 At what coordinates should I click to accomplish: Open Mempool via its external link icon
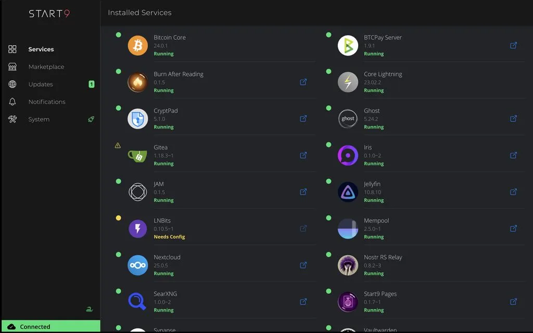tap(513, 228)
